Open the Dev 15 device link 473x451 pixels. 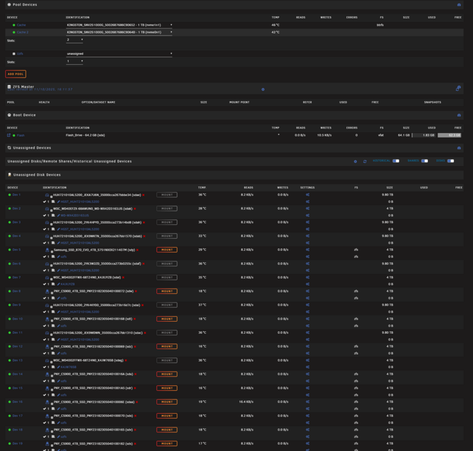17,388
